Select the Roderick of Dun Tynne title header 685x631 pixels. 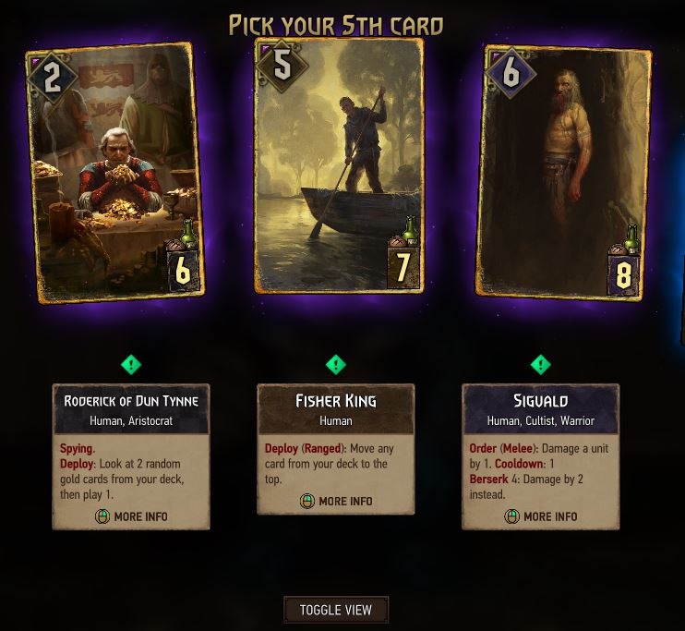(x=131, y=409)
